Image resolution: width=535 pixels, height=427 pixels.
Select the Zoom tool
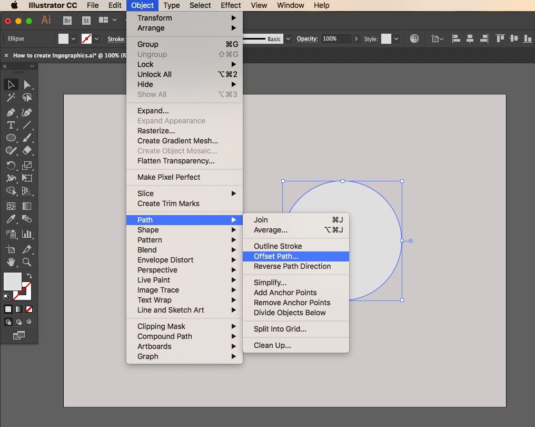pyautogui.click(x=27, y=262)
